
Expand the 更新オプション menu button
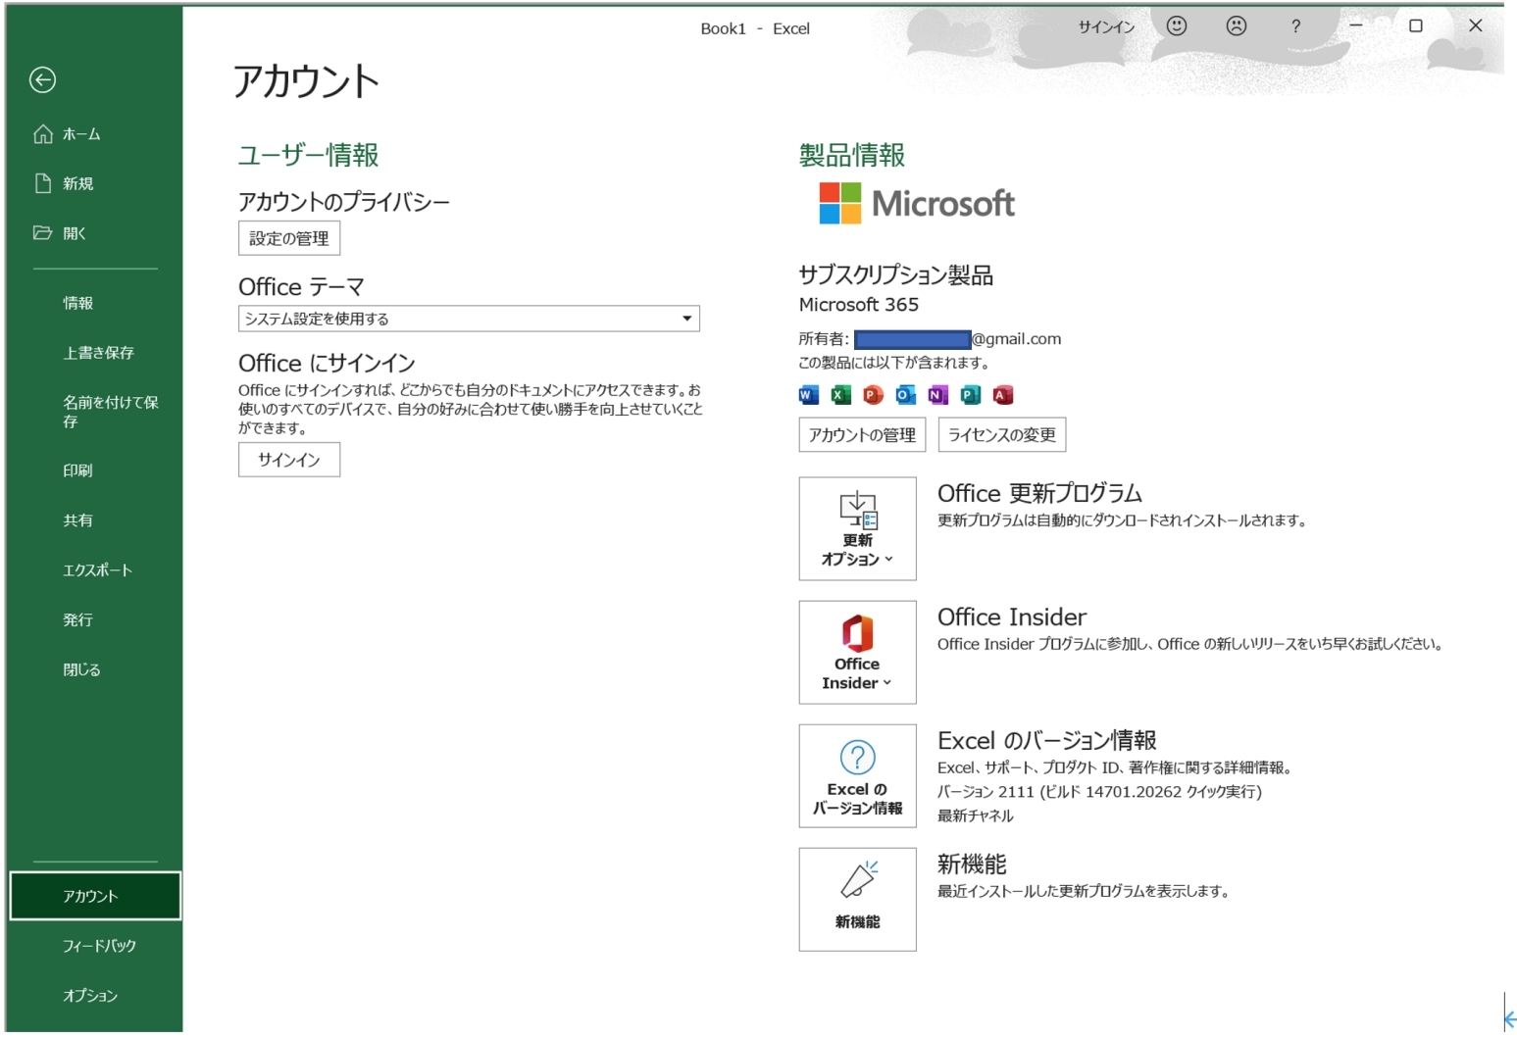click(x=857, y=529)
